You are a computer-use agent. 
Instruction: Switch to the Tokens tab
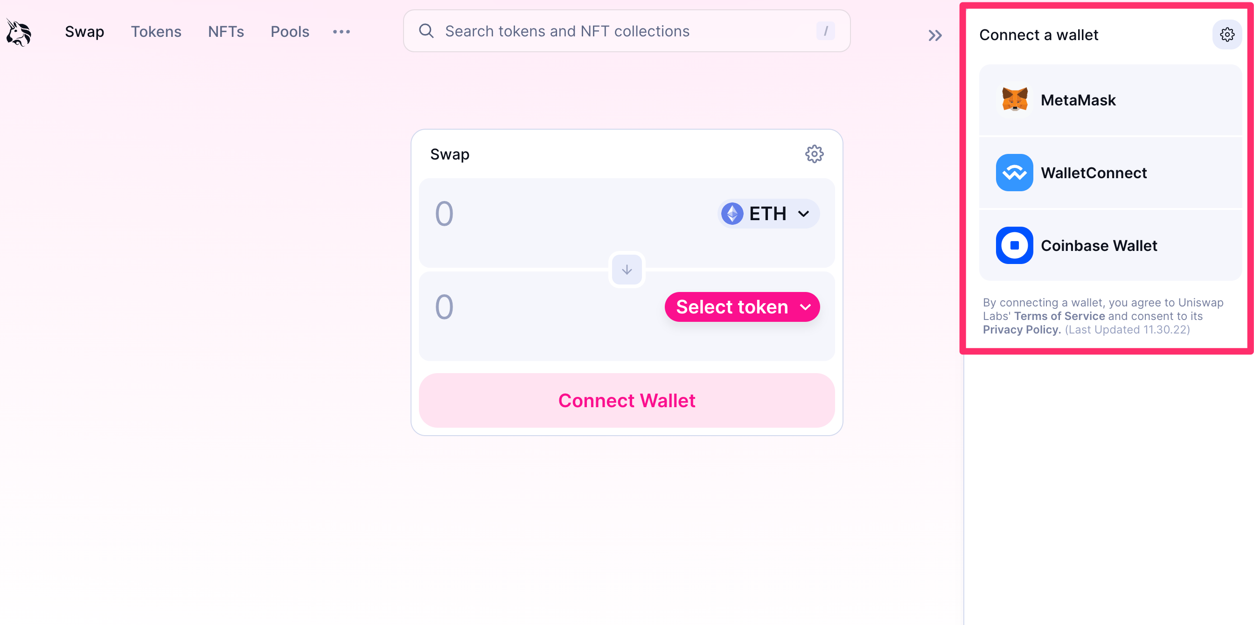point(156,31)
